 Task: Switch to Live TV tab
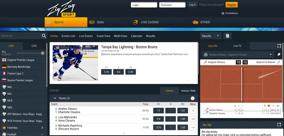[237, 46]
